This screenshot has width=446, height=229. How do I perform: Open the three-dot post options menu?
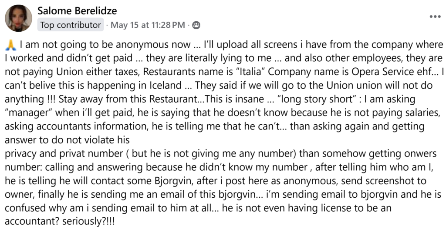435,17
